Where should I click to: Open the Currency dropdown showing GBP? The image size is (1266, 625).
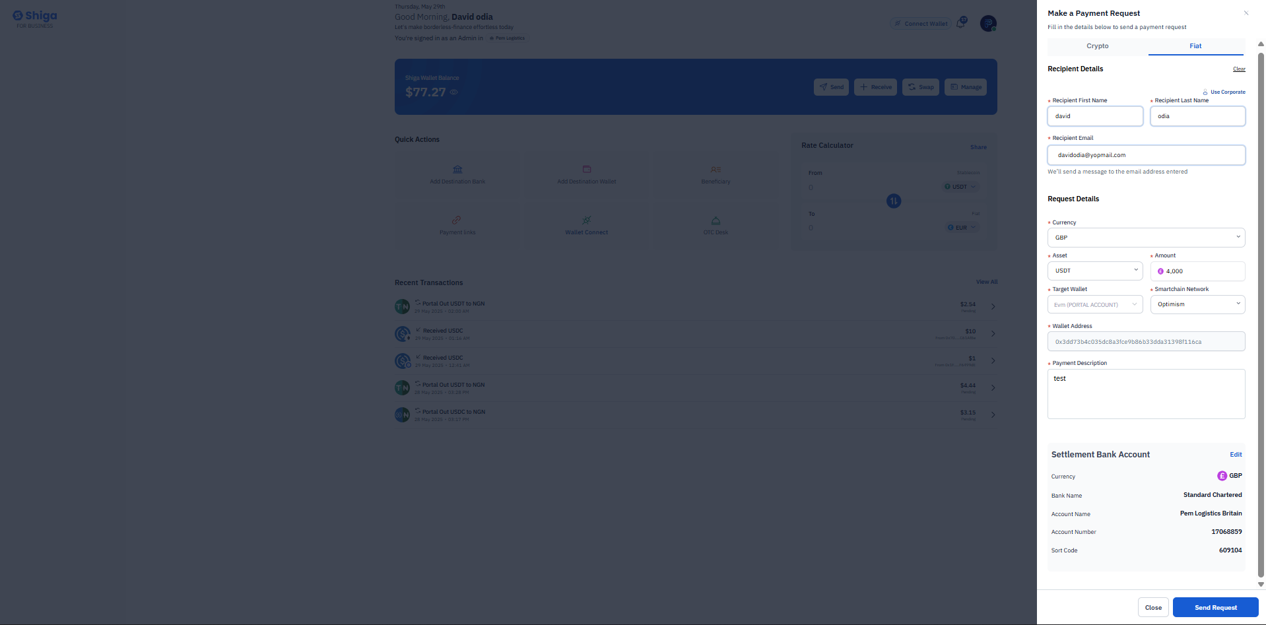click(1146, 238)
